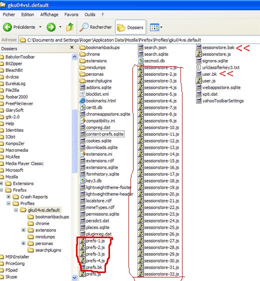Close the Dossiers side pane

72,47
